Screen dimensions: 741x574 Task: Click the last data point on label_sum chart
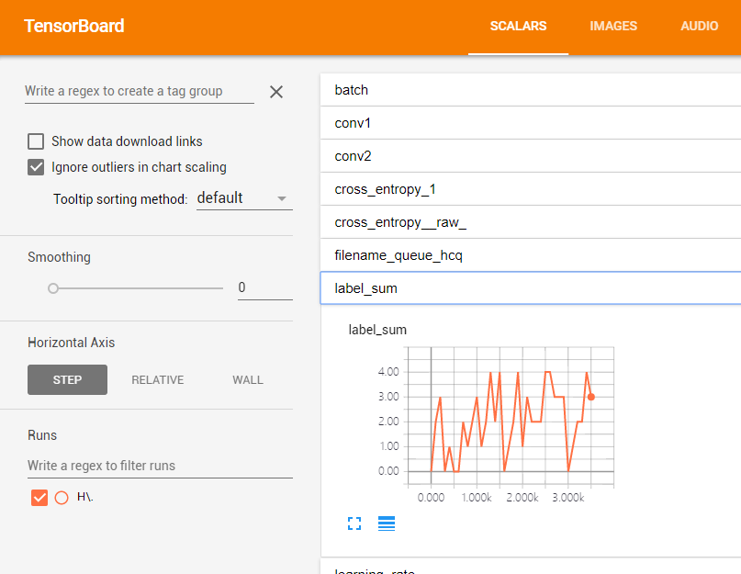[x=590, y=397]
